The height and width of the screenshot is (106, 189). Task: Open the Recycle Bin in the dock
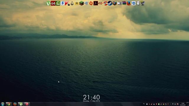pyautogui.click(x=138, y=3)
